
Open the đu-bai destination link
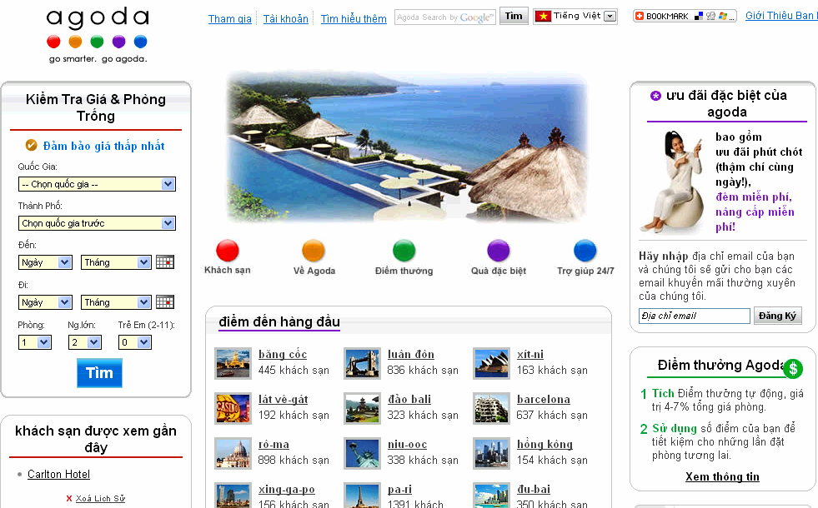[x=533, y=489]
